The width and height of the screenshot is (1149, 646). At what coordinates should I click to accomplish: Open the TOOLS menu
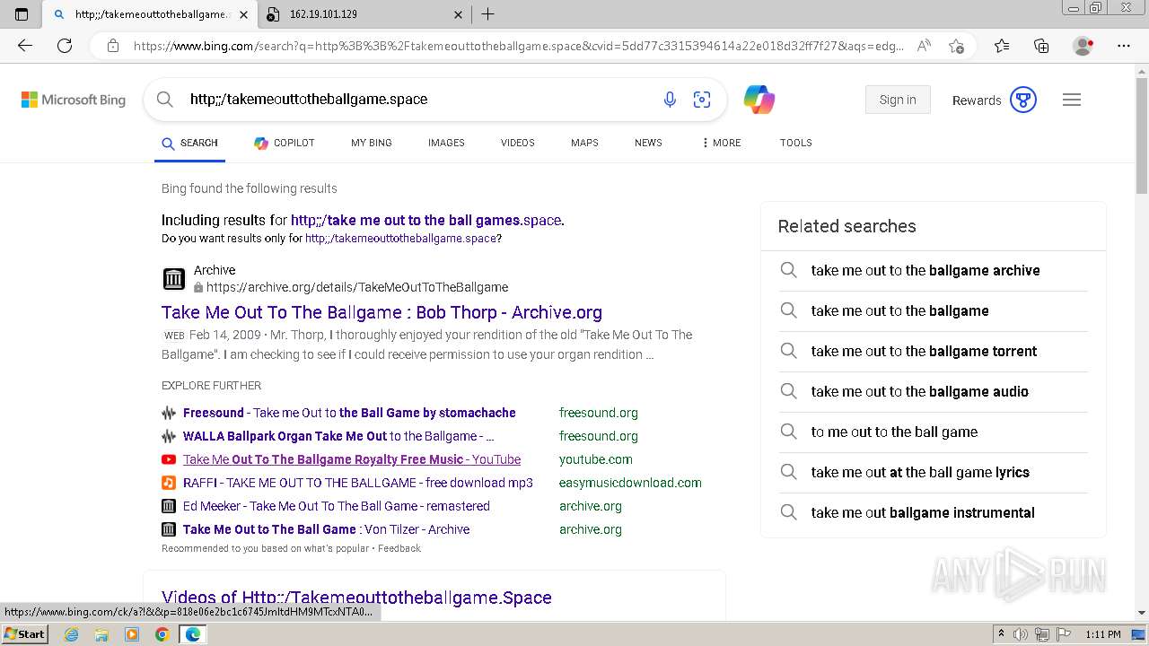pyautogui.click(x=796, y=143)
